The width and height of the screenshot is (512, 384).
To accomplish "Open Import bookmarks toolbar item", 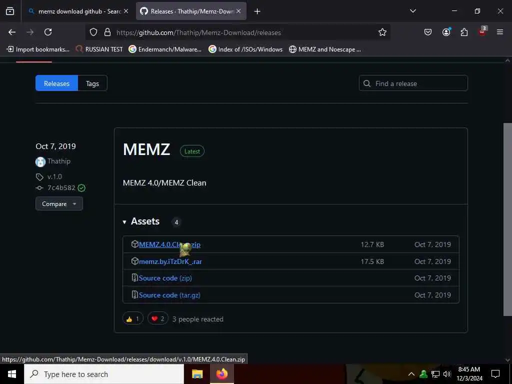I will coord(38,49).
